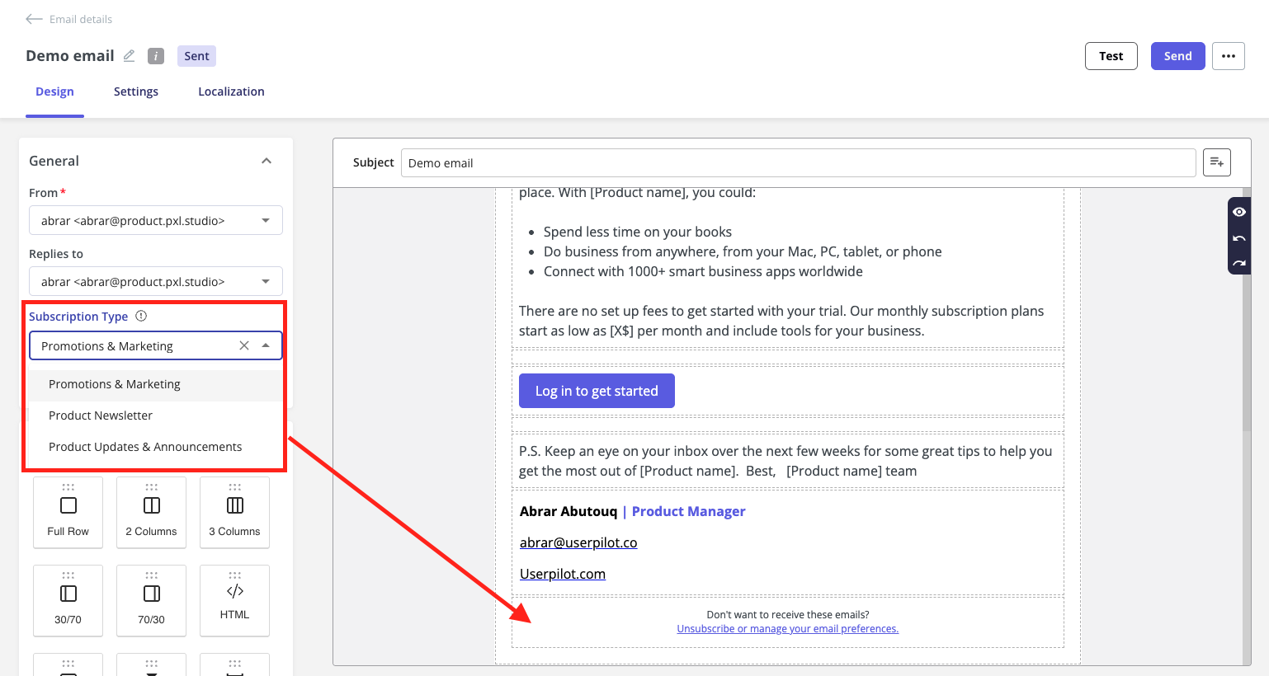1269x676 pixels.
Task: Click the Abrar Abutouq name text
Action: tap(568, 511)
